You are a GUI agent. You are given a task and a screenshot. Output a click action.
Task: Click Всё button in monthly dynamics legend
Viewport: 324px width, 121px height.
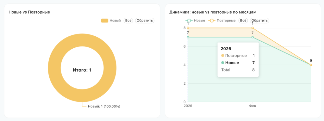(x=243, y=21)
